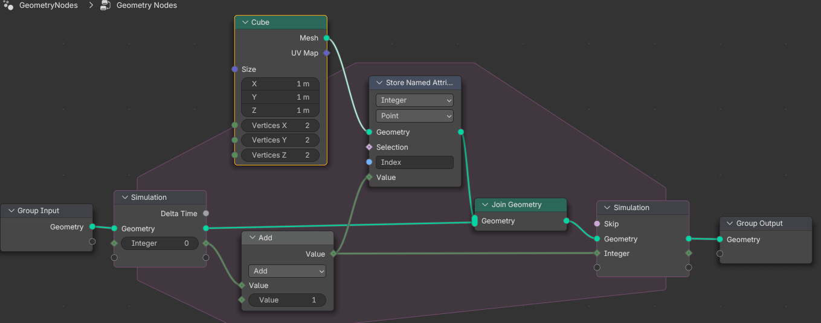Click the Store Named Attribute Geometry input socket
The image size is (821, 323).
pos(369,132)
